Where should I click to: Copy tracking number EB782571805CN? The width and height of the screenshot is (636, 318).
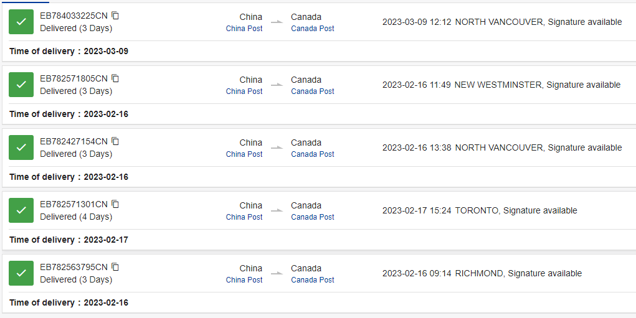(x=116, y=78)
